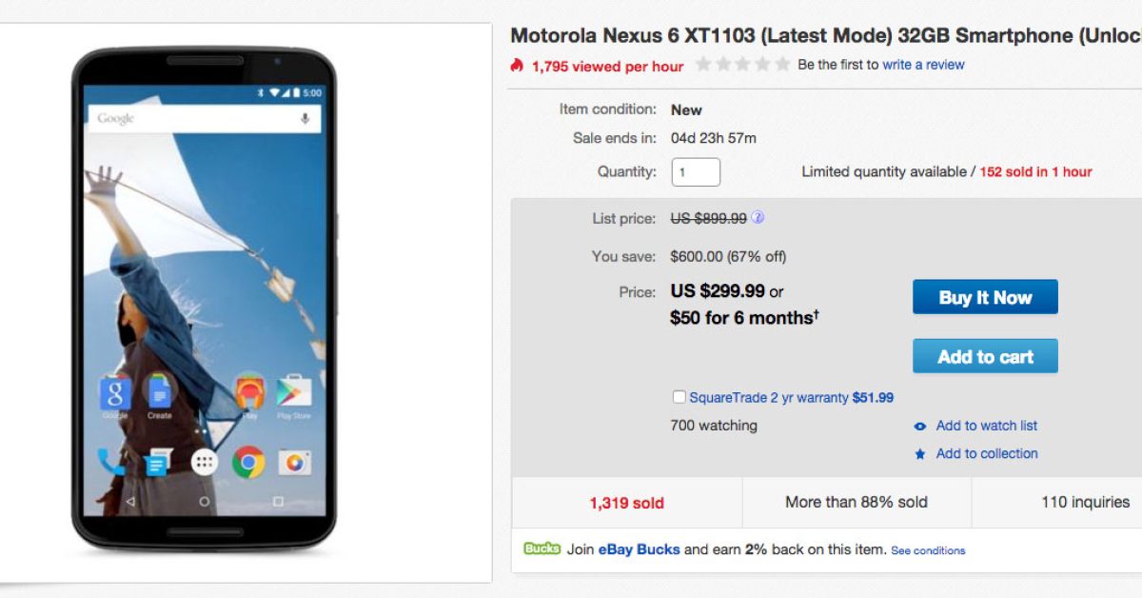Click the empty star rating icons
Screen dimensions: 1142x598
pyautogui.click(x=742, y=65)
